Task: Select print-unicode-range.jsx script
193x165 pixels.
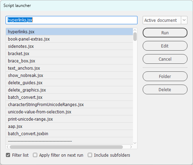Action: (x=69, y=119)
